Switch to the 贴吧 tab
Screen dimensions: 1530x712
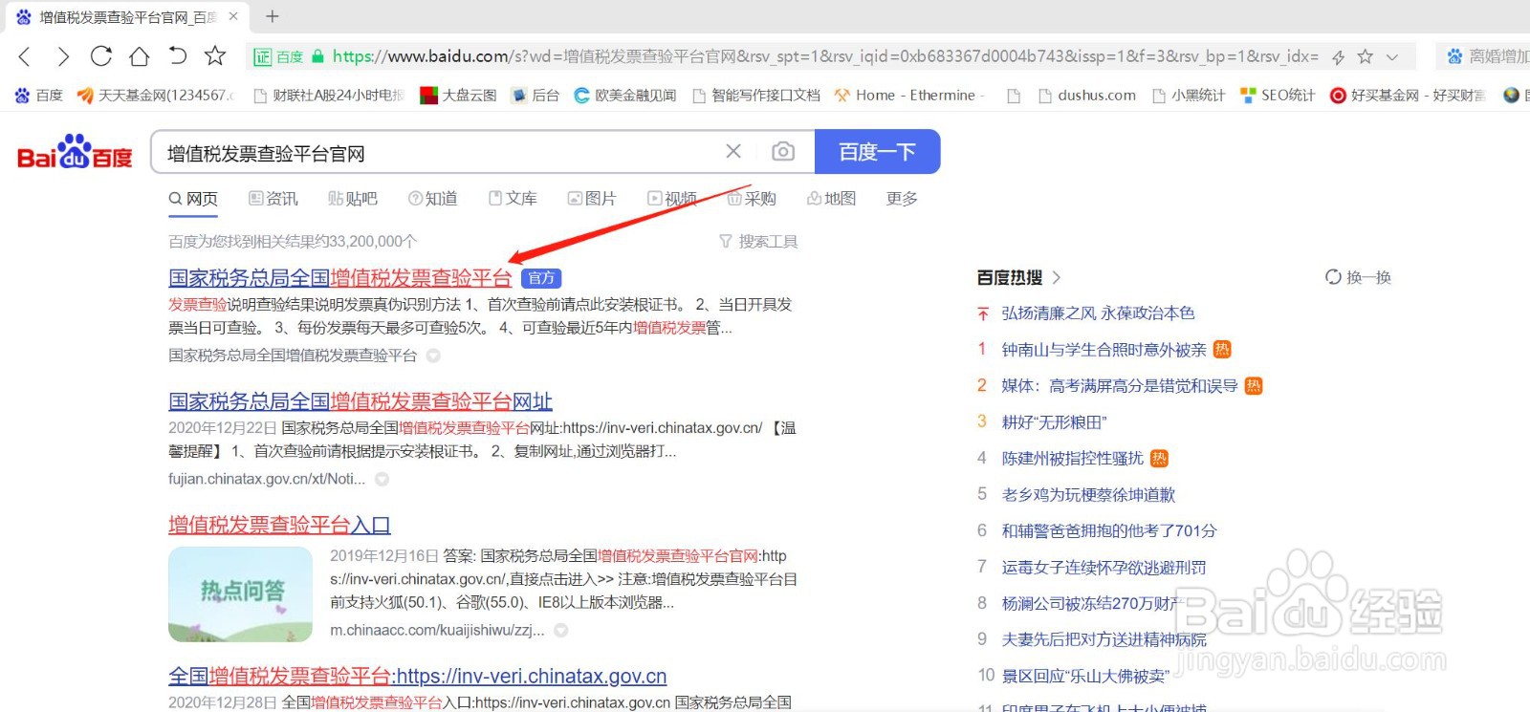click(353, 199)
